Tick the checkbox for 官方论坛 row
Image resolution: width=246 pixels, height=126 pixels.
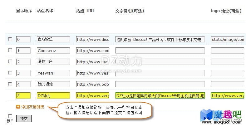point(10,39)
